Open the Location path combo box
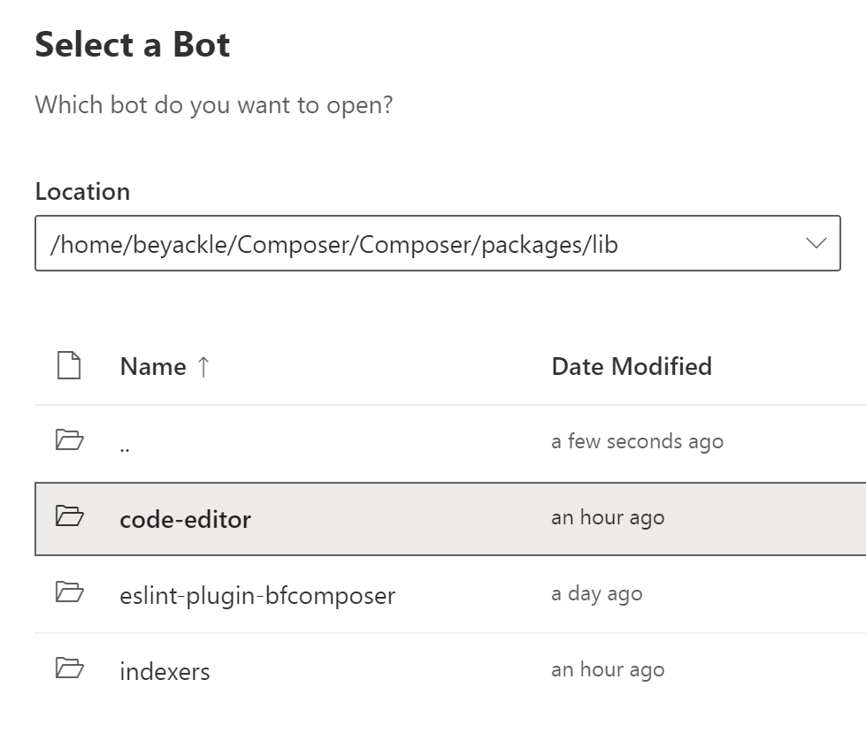866x733 pixels. [x=425, y=243]
